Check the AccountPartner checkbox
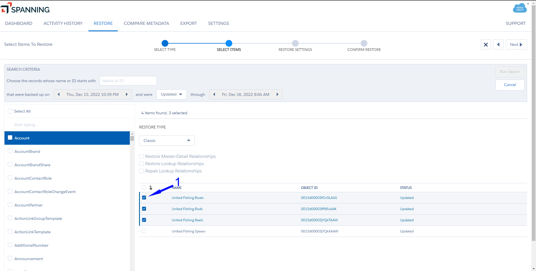Screen dimensions: 536x271 tap(10, 205)
